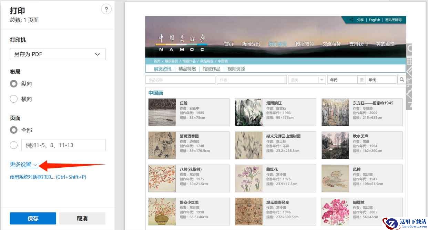Click the share icon in page header
This screenshot has height=230, width=428.
[x=351, y=20]
